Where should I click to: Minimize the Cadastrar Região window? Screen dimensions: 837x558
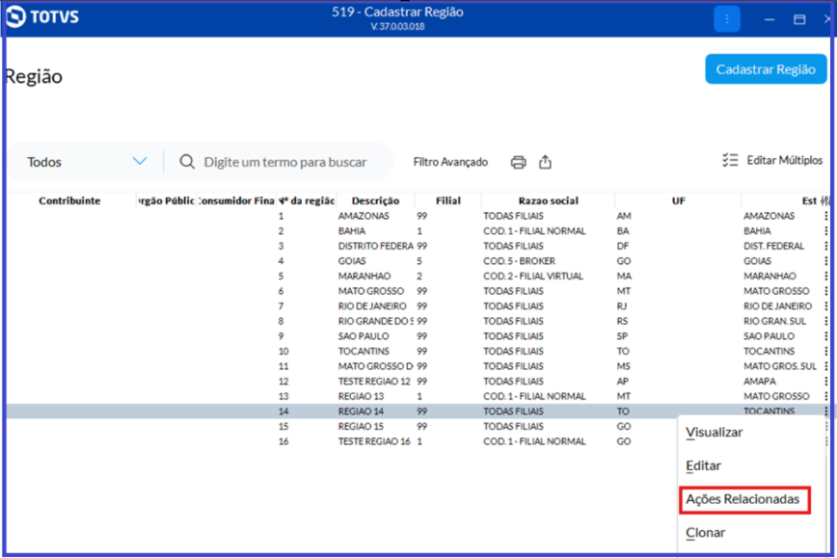pyautogui.click(x=769, y=19)
